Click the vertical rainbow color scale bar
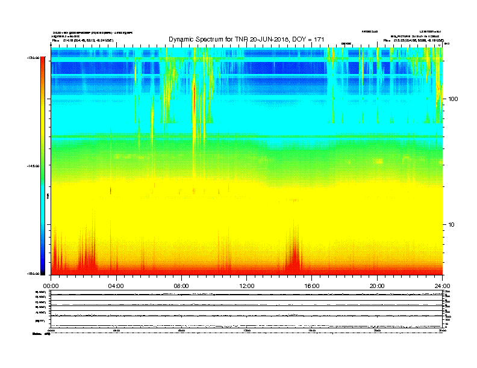The width and height of the screenshot is (477, 368). 43,166
